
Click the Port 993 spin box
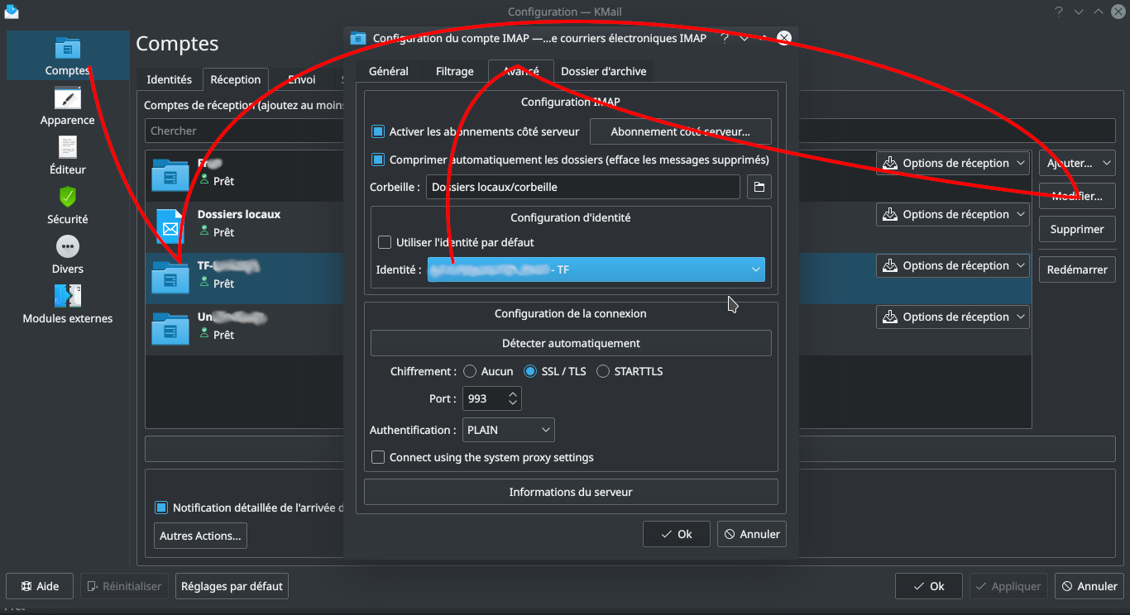coord(491,398)
